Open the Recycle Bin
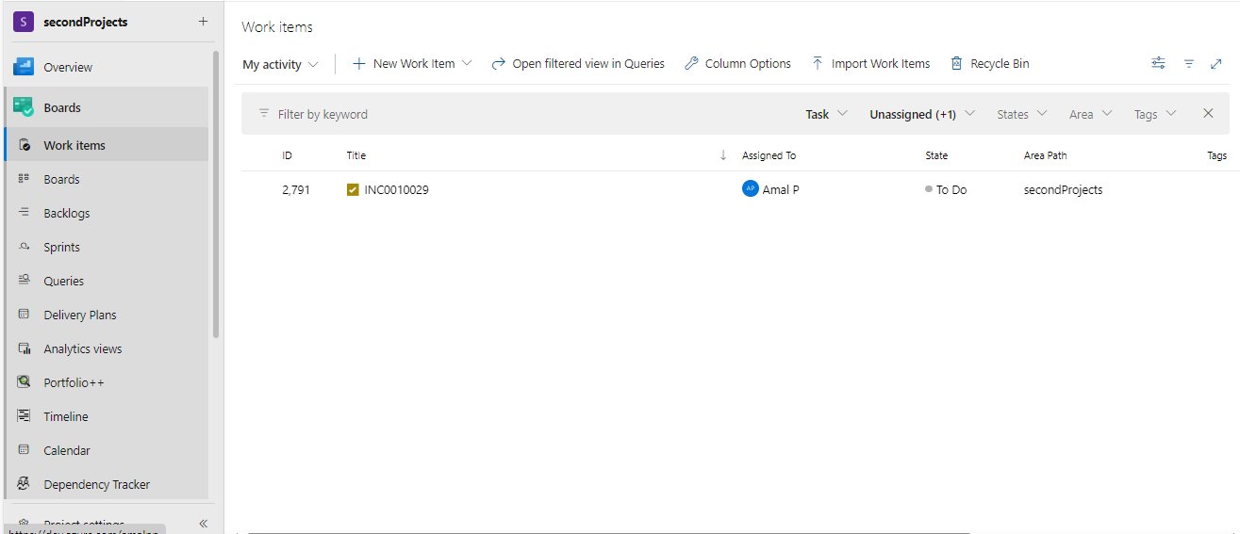 [989, 64]
